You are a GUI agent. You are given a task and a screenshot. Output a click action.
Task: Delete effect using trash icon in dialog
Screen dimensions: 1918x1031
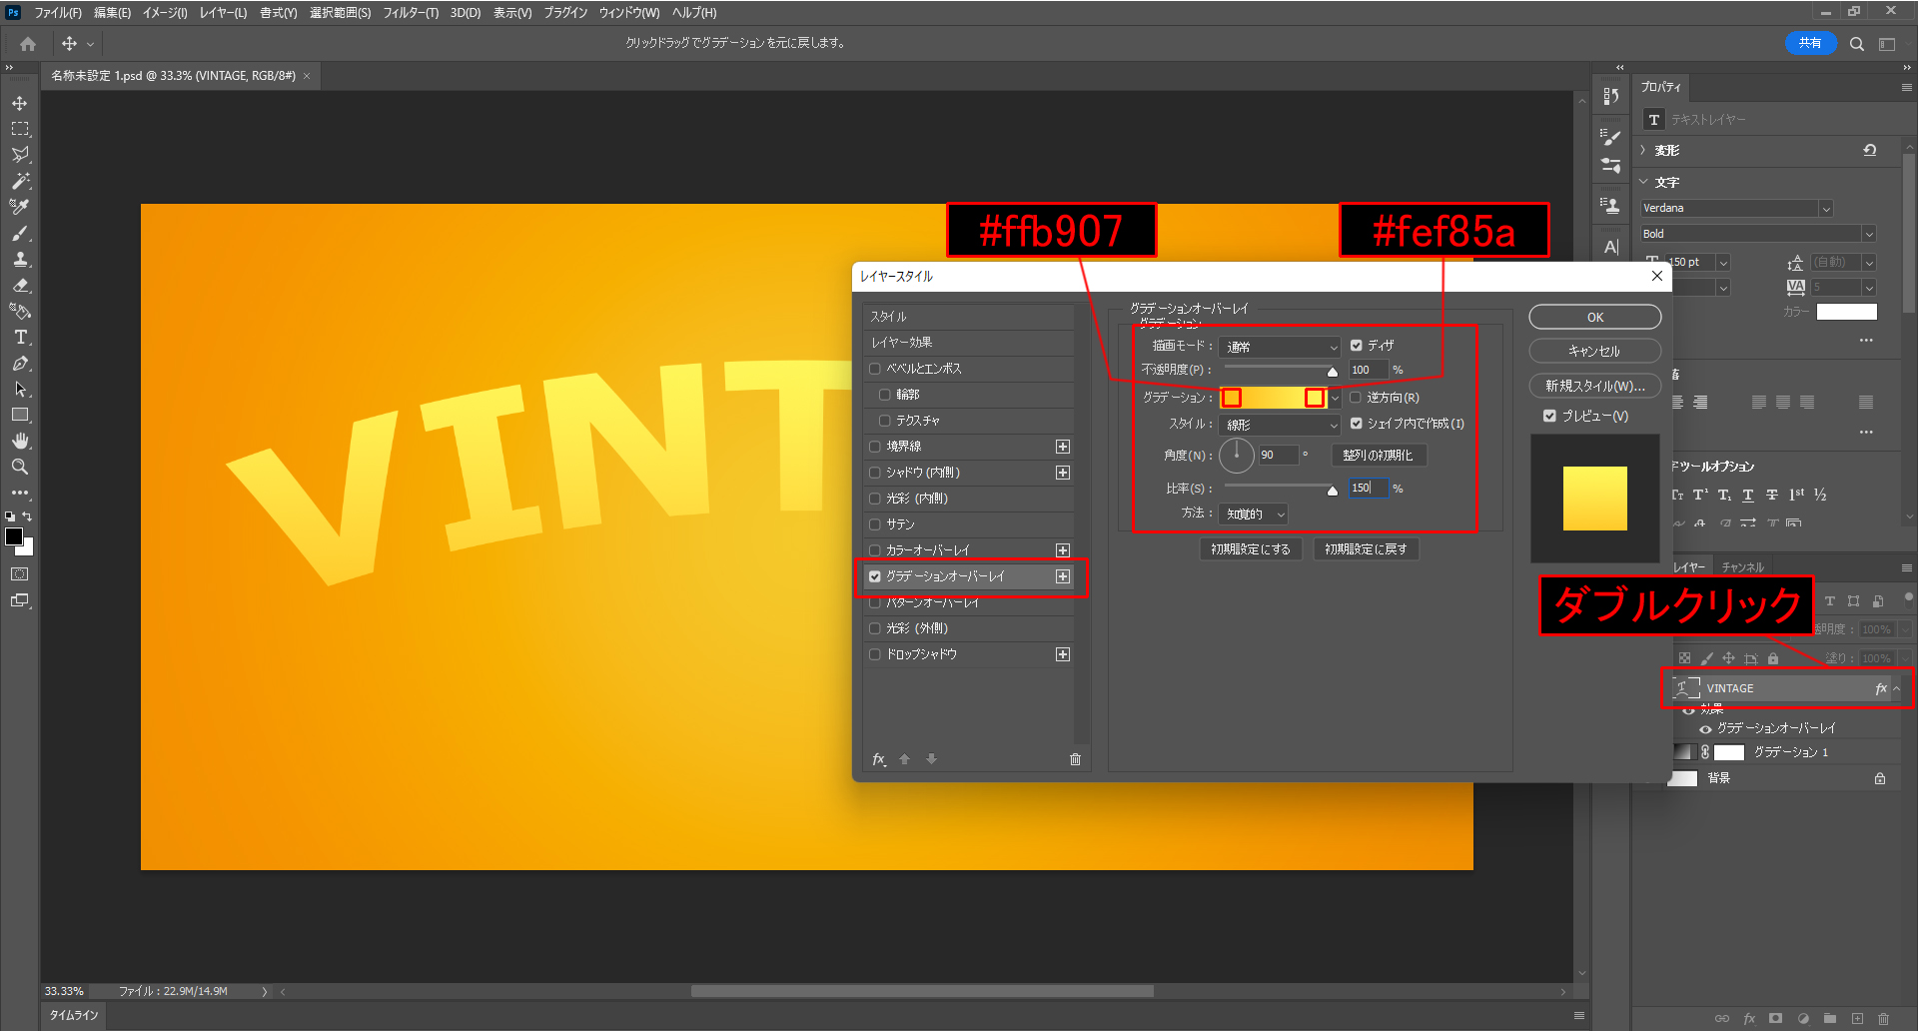(x=1075, y=759)
